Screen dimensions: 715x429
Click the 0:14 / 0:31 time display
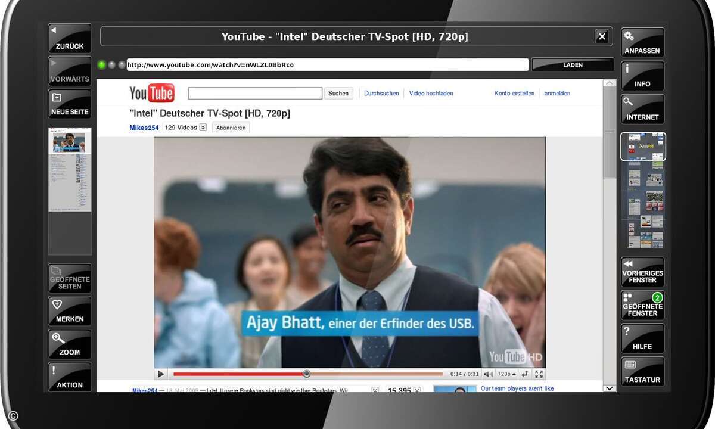[464, 374]
